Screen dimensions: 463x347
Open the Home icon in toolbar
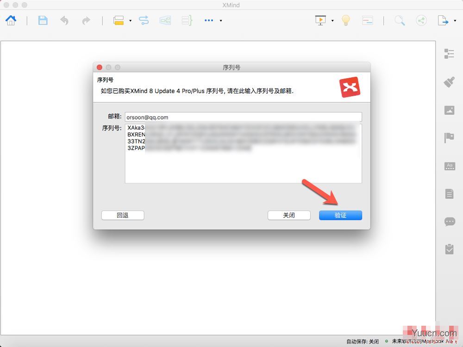click(x=11, y=20)
